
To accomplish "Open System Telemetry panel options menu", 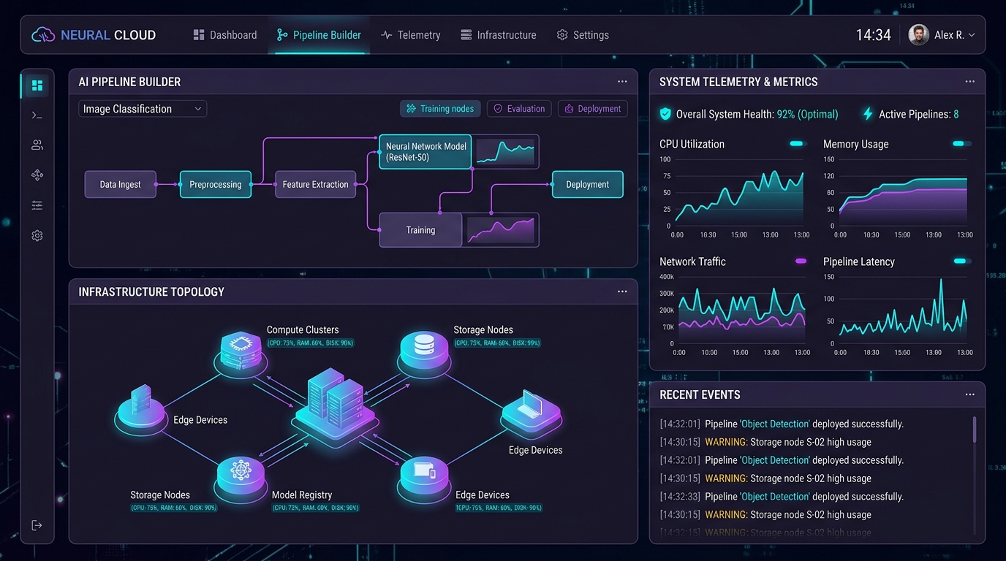I will [x=969, y=82].
